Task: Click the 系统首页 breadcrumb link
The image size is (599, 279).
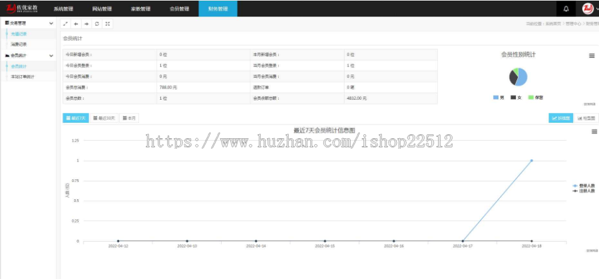Action: tap(553, 24)
